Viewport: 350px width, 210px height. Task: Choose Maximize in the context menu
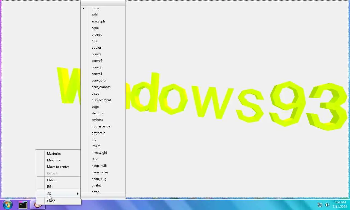pyautogui.click(x=59, y=154)
